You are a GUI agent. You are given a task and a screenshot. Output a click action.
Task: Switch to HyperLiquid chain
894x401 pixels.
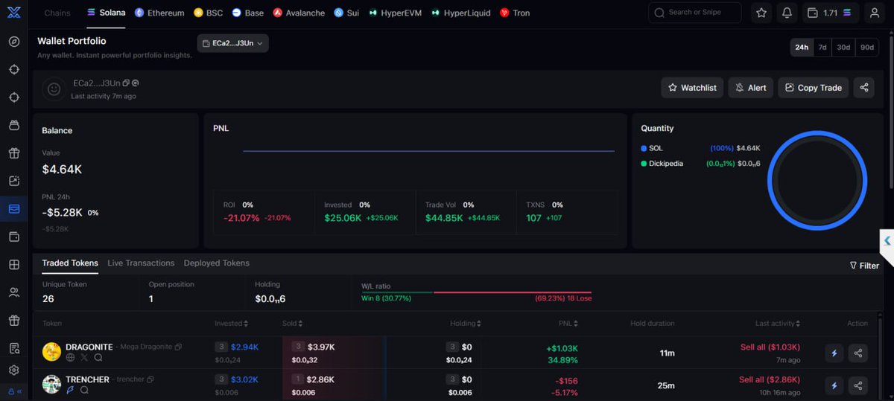tap(462, 13)
